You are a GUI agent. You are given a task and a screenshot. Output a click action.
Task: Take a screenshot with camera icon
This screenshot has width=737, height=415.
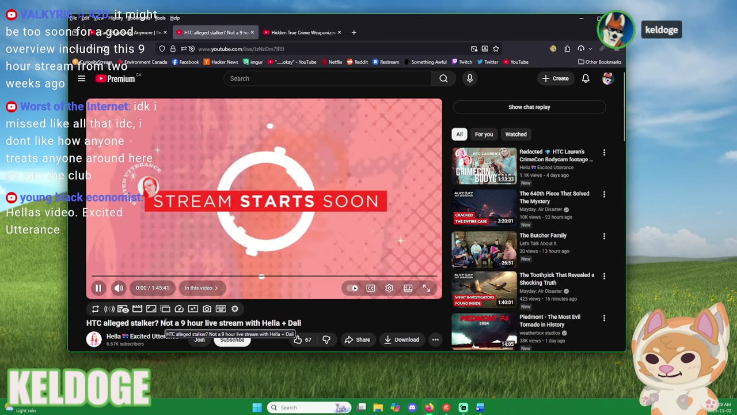tap(207, 309)
